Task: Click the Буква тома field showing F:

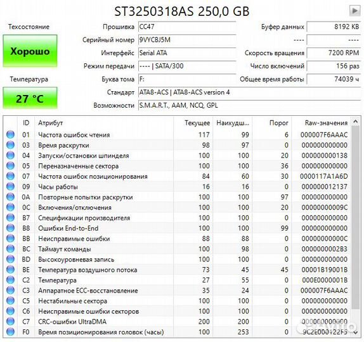Action: [x=187, y=79]
